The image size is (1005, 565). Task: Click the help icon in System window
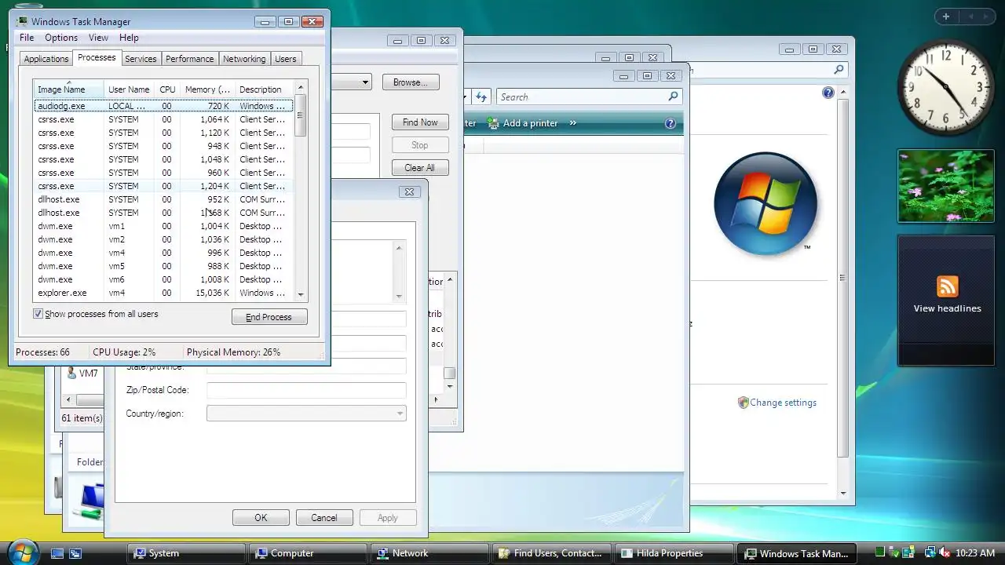828,93
